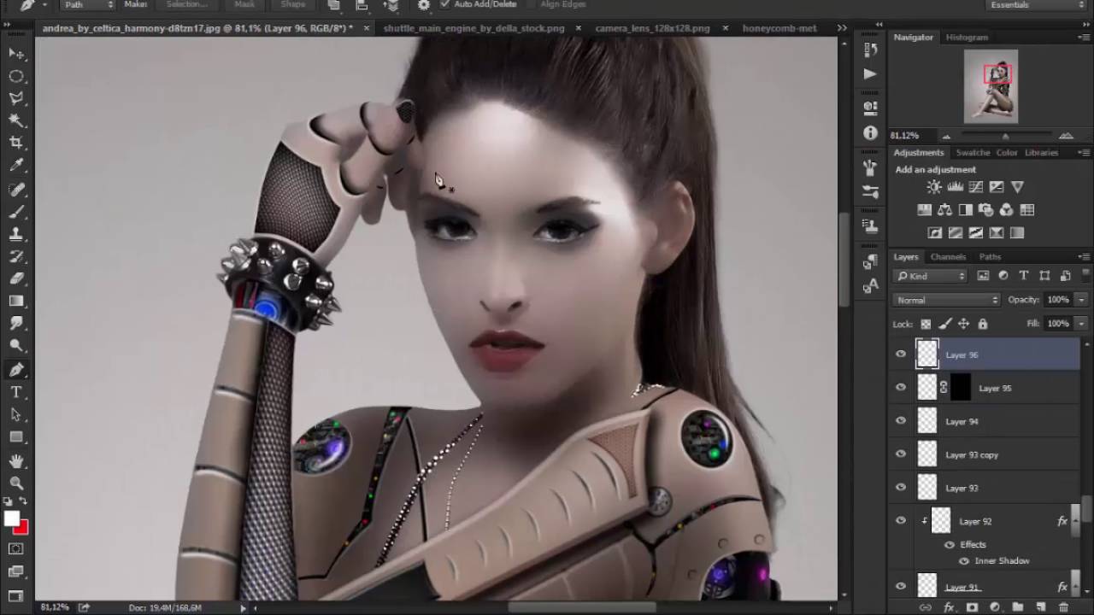Screen dimensions: 1094x615
Task: Select the Healing Brush tool
Action: tap(16, 189)
